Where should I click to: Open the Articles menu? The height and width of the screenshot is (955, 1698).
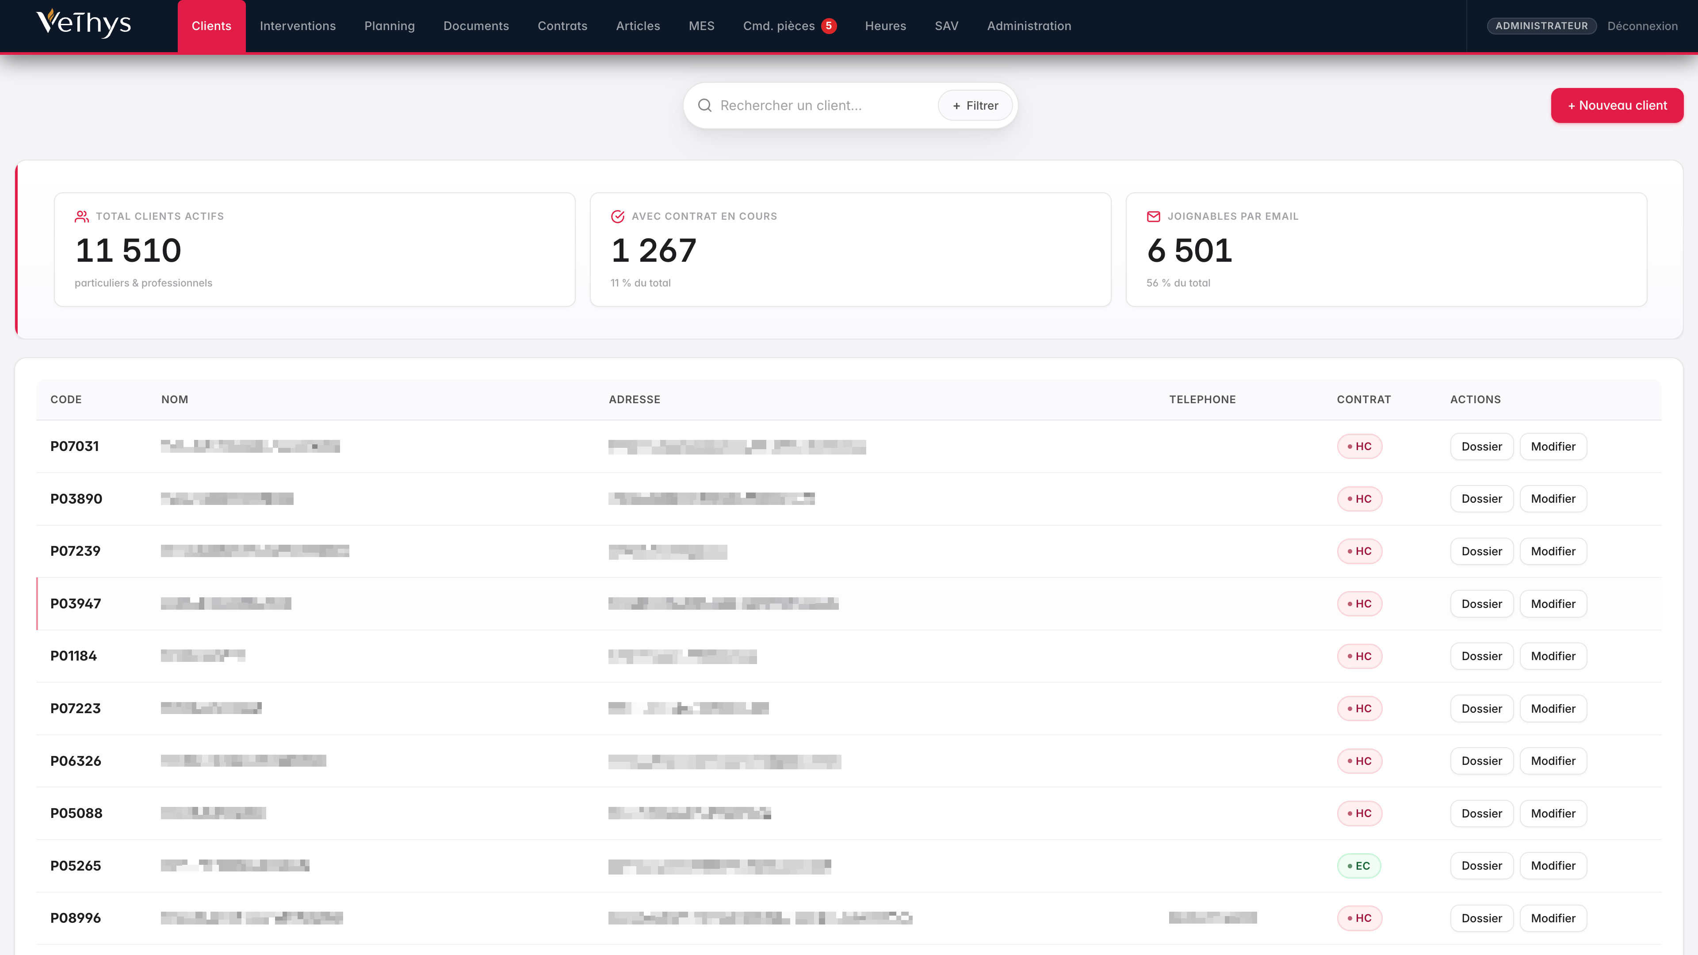(638, 26)
